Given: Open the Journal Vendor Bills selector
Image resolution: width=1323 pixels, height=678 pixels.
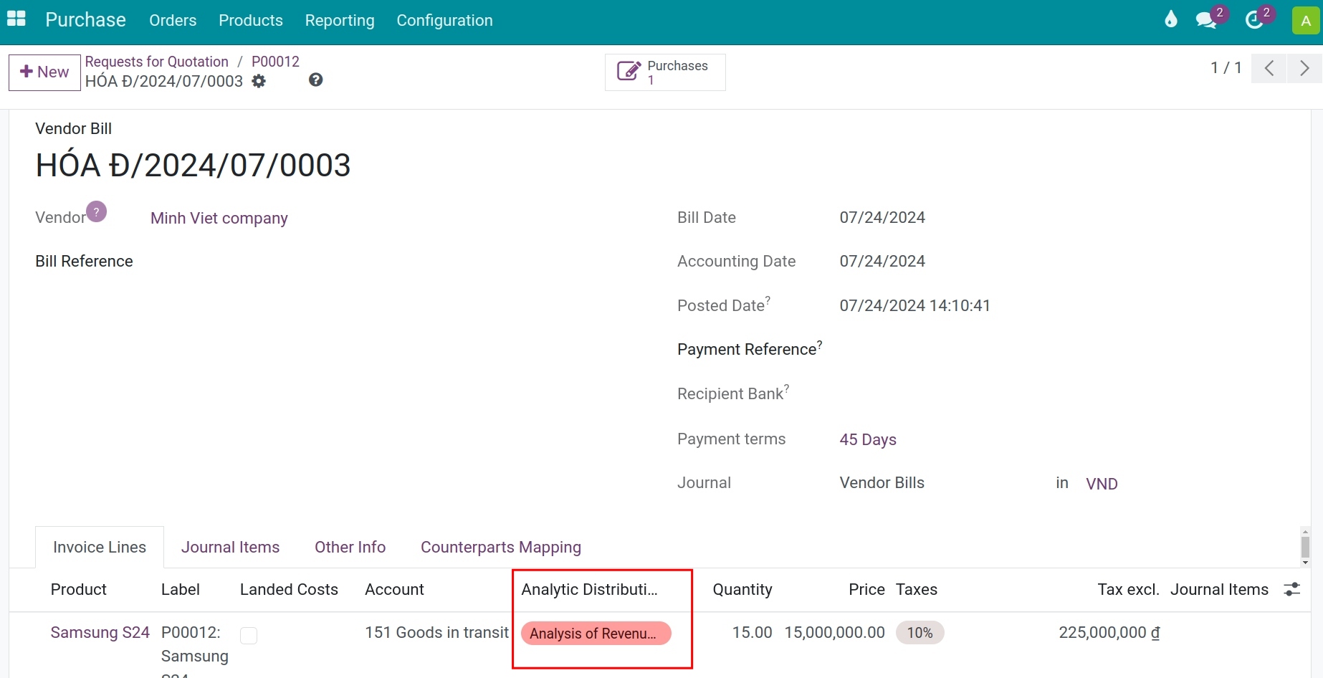Looking at the screenshot, I should (x=882, y=482).
